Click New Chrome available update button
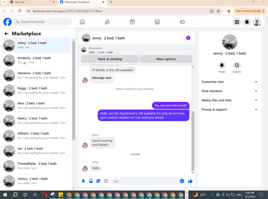The width and height of the screenshot is (268, 199). pyautogui.click(x=250, y=11)
